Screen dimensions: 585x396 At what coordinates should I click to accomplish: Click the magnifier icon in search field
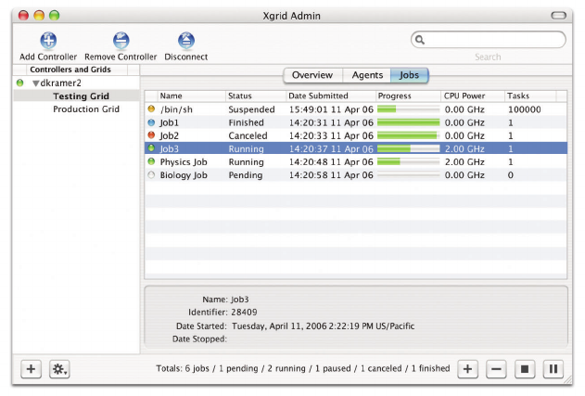(x=421, y=40)
